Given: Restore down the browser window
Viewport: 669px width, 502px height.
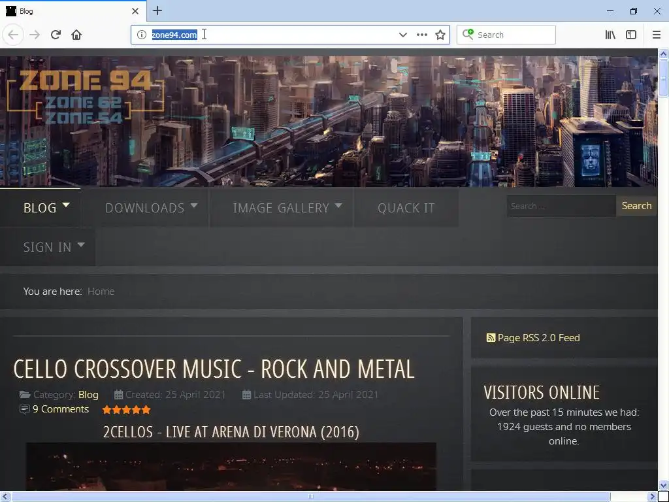Looking at the screenshot, I should pyautogui.click(x=634, y=11).
